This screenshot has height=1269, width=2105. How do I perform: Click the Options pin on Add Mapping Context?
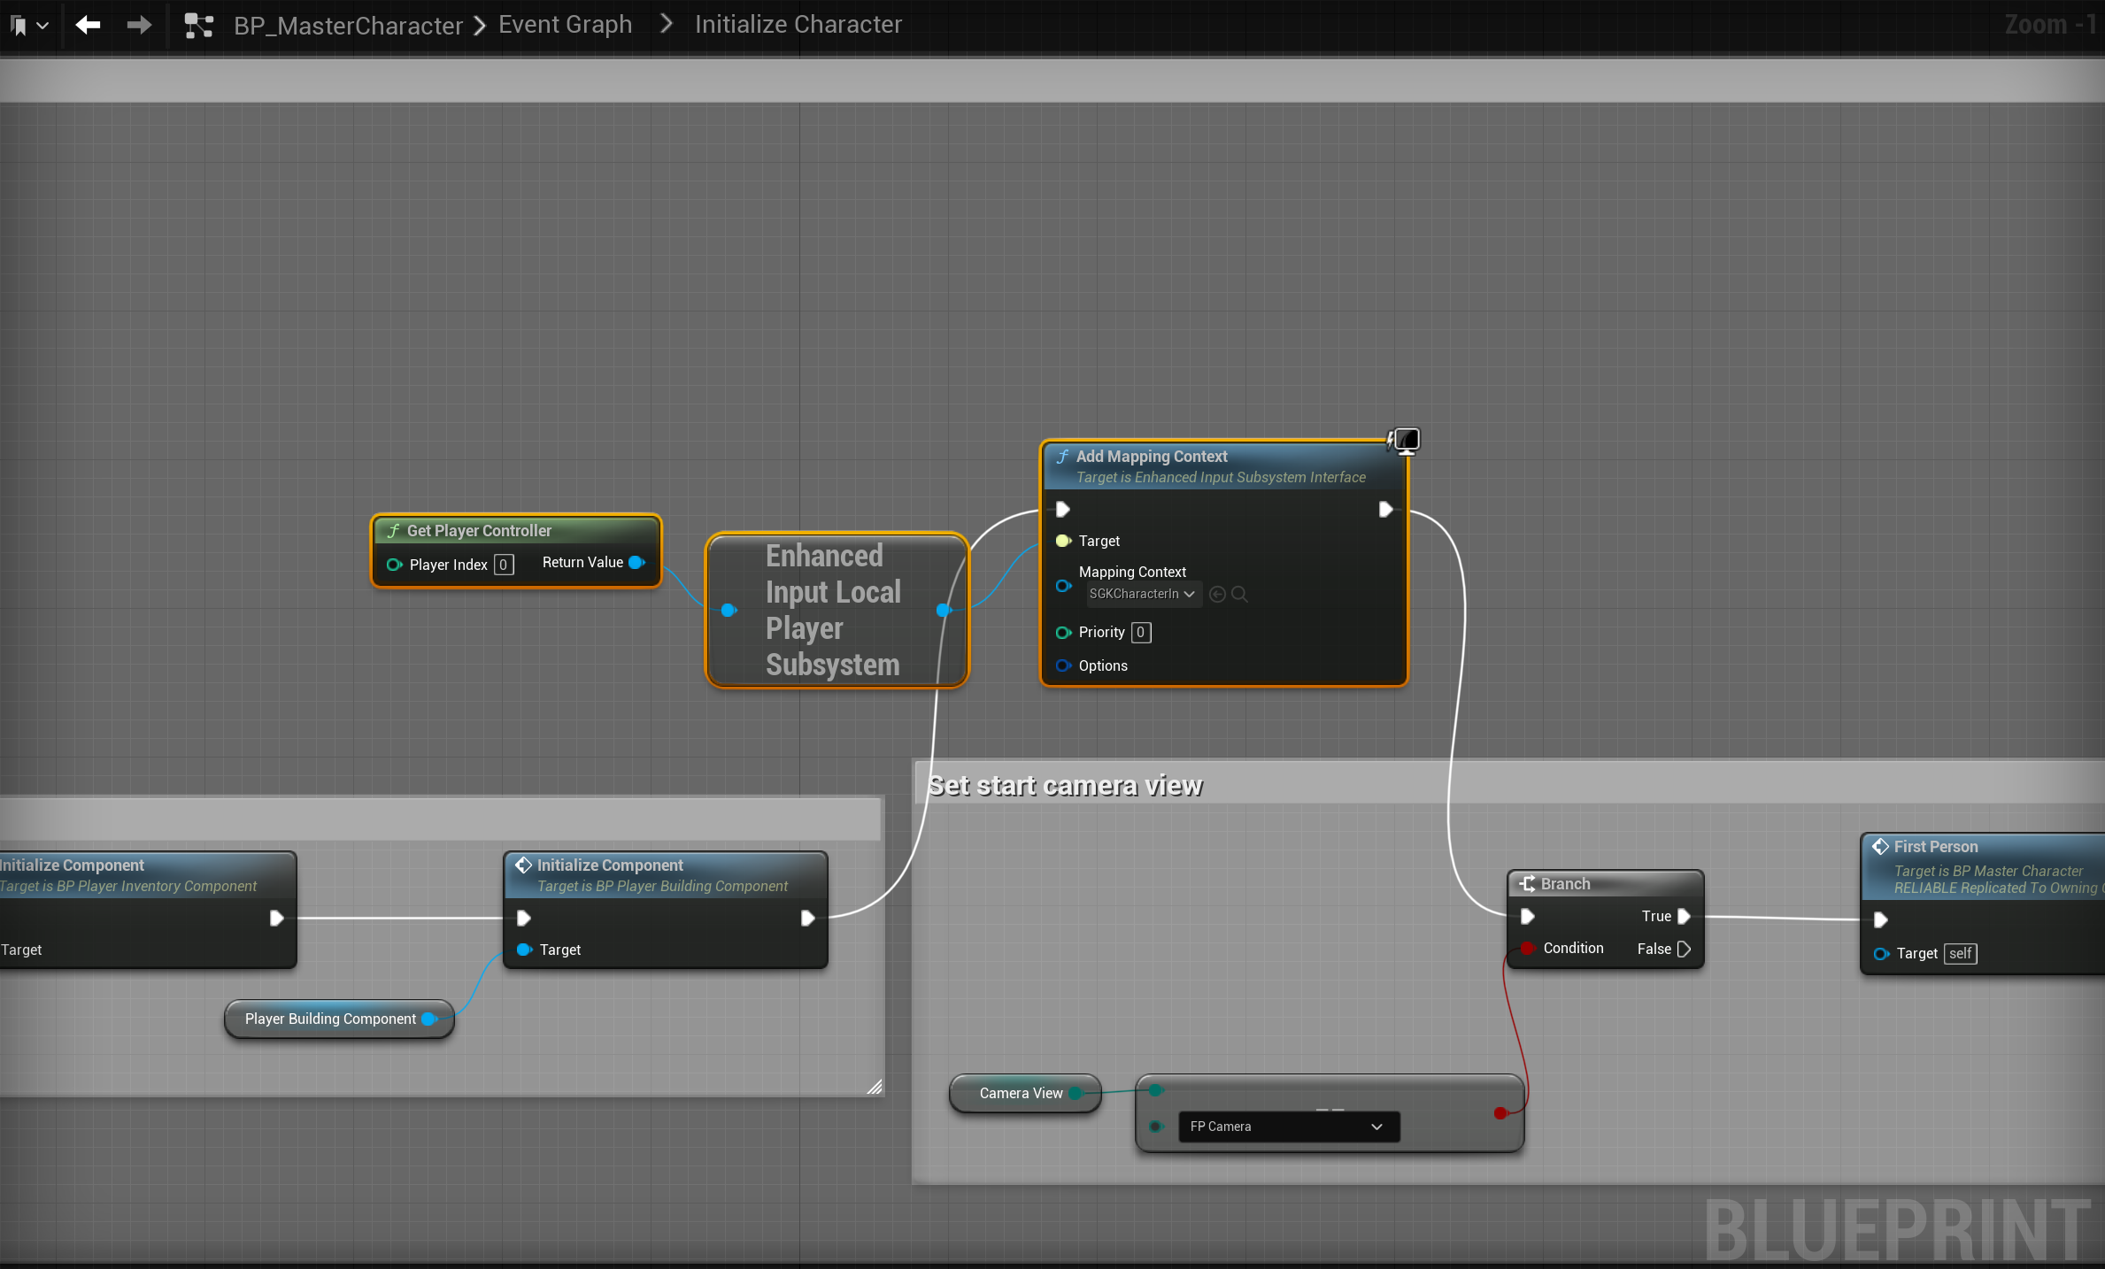pyautogui.click(x=1063, y=665)
